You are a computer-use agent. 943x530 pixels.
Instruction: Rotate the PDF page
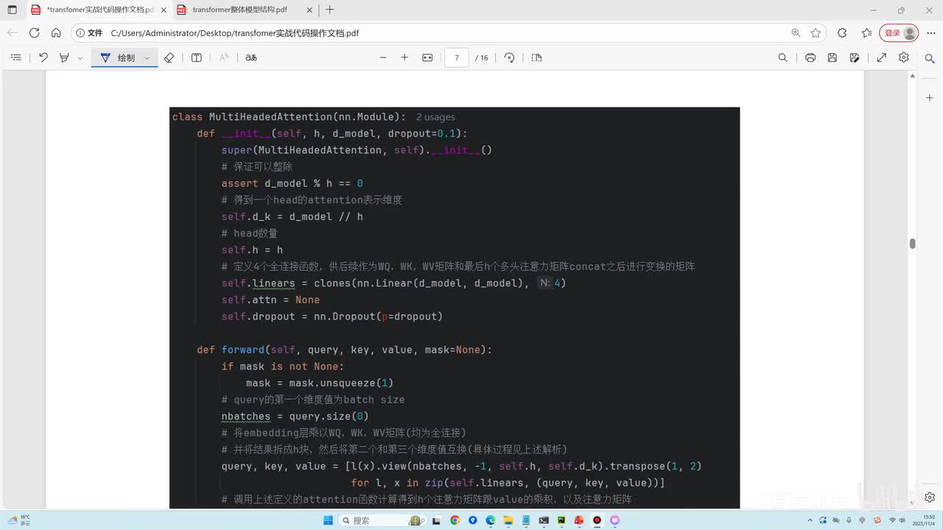(x=509, y=57)
